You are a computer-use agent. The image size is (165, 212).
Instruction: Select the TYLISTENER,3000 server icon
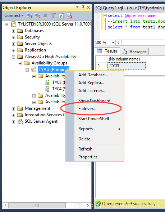[14, 24]
